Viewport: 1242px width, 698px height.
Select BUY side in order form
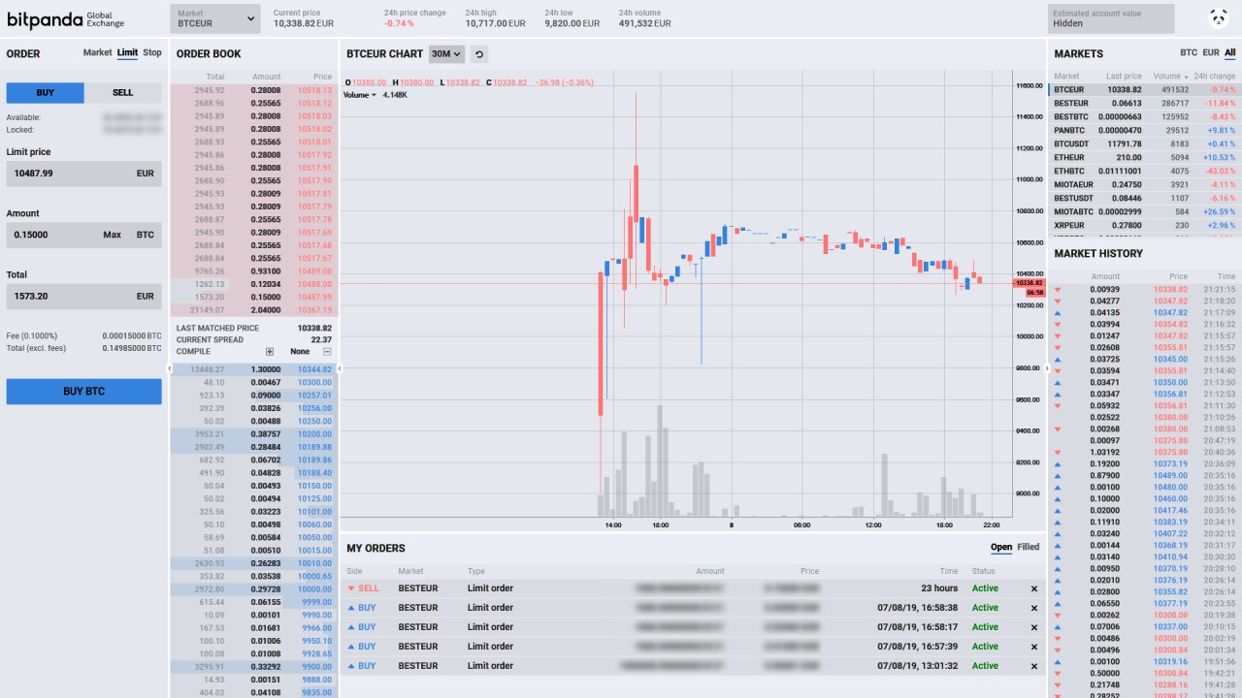tap(46, 93)
